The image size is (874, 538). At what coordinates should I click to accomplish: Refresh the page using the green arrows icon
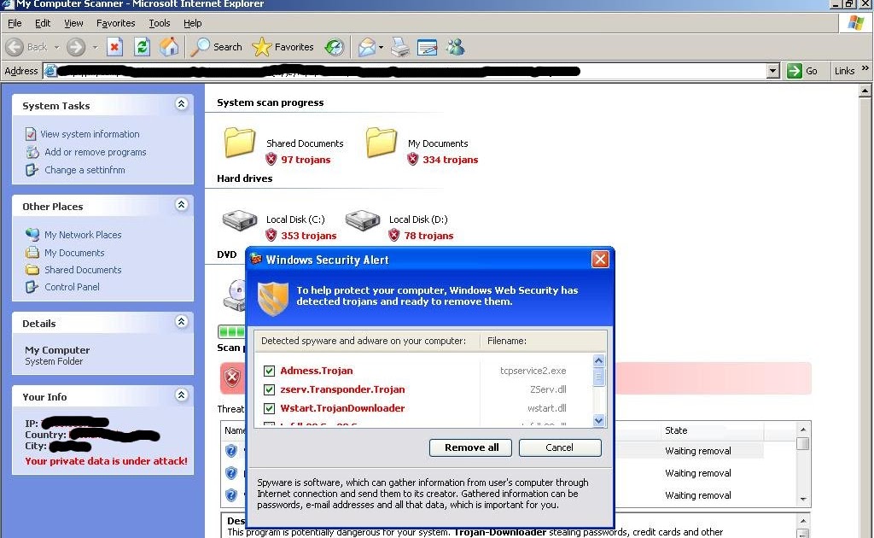(x=142, y=47)
